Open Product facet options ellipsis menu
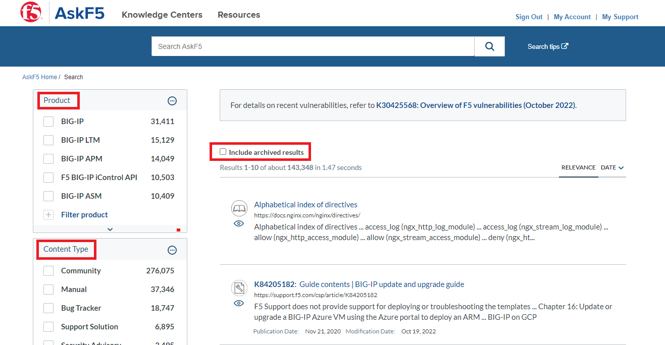 (x=172, y=101)
